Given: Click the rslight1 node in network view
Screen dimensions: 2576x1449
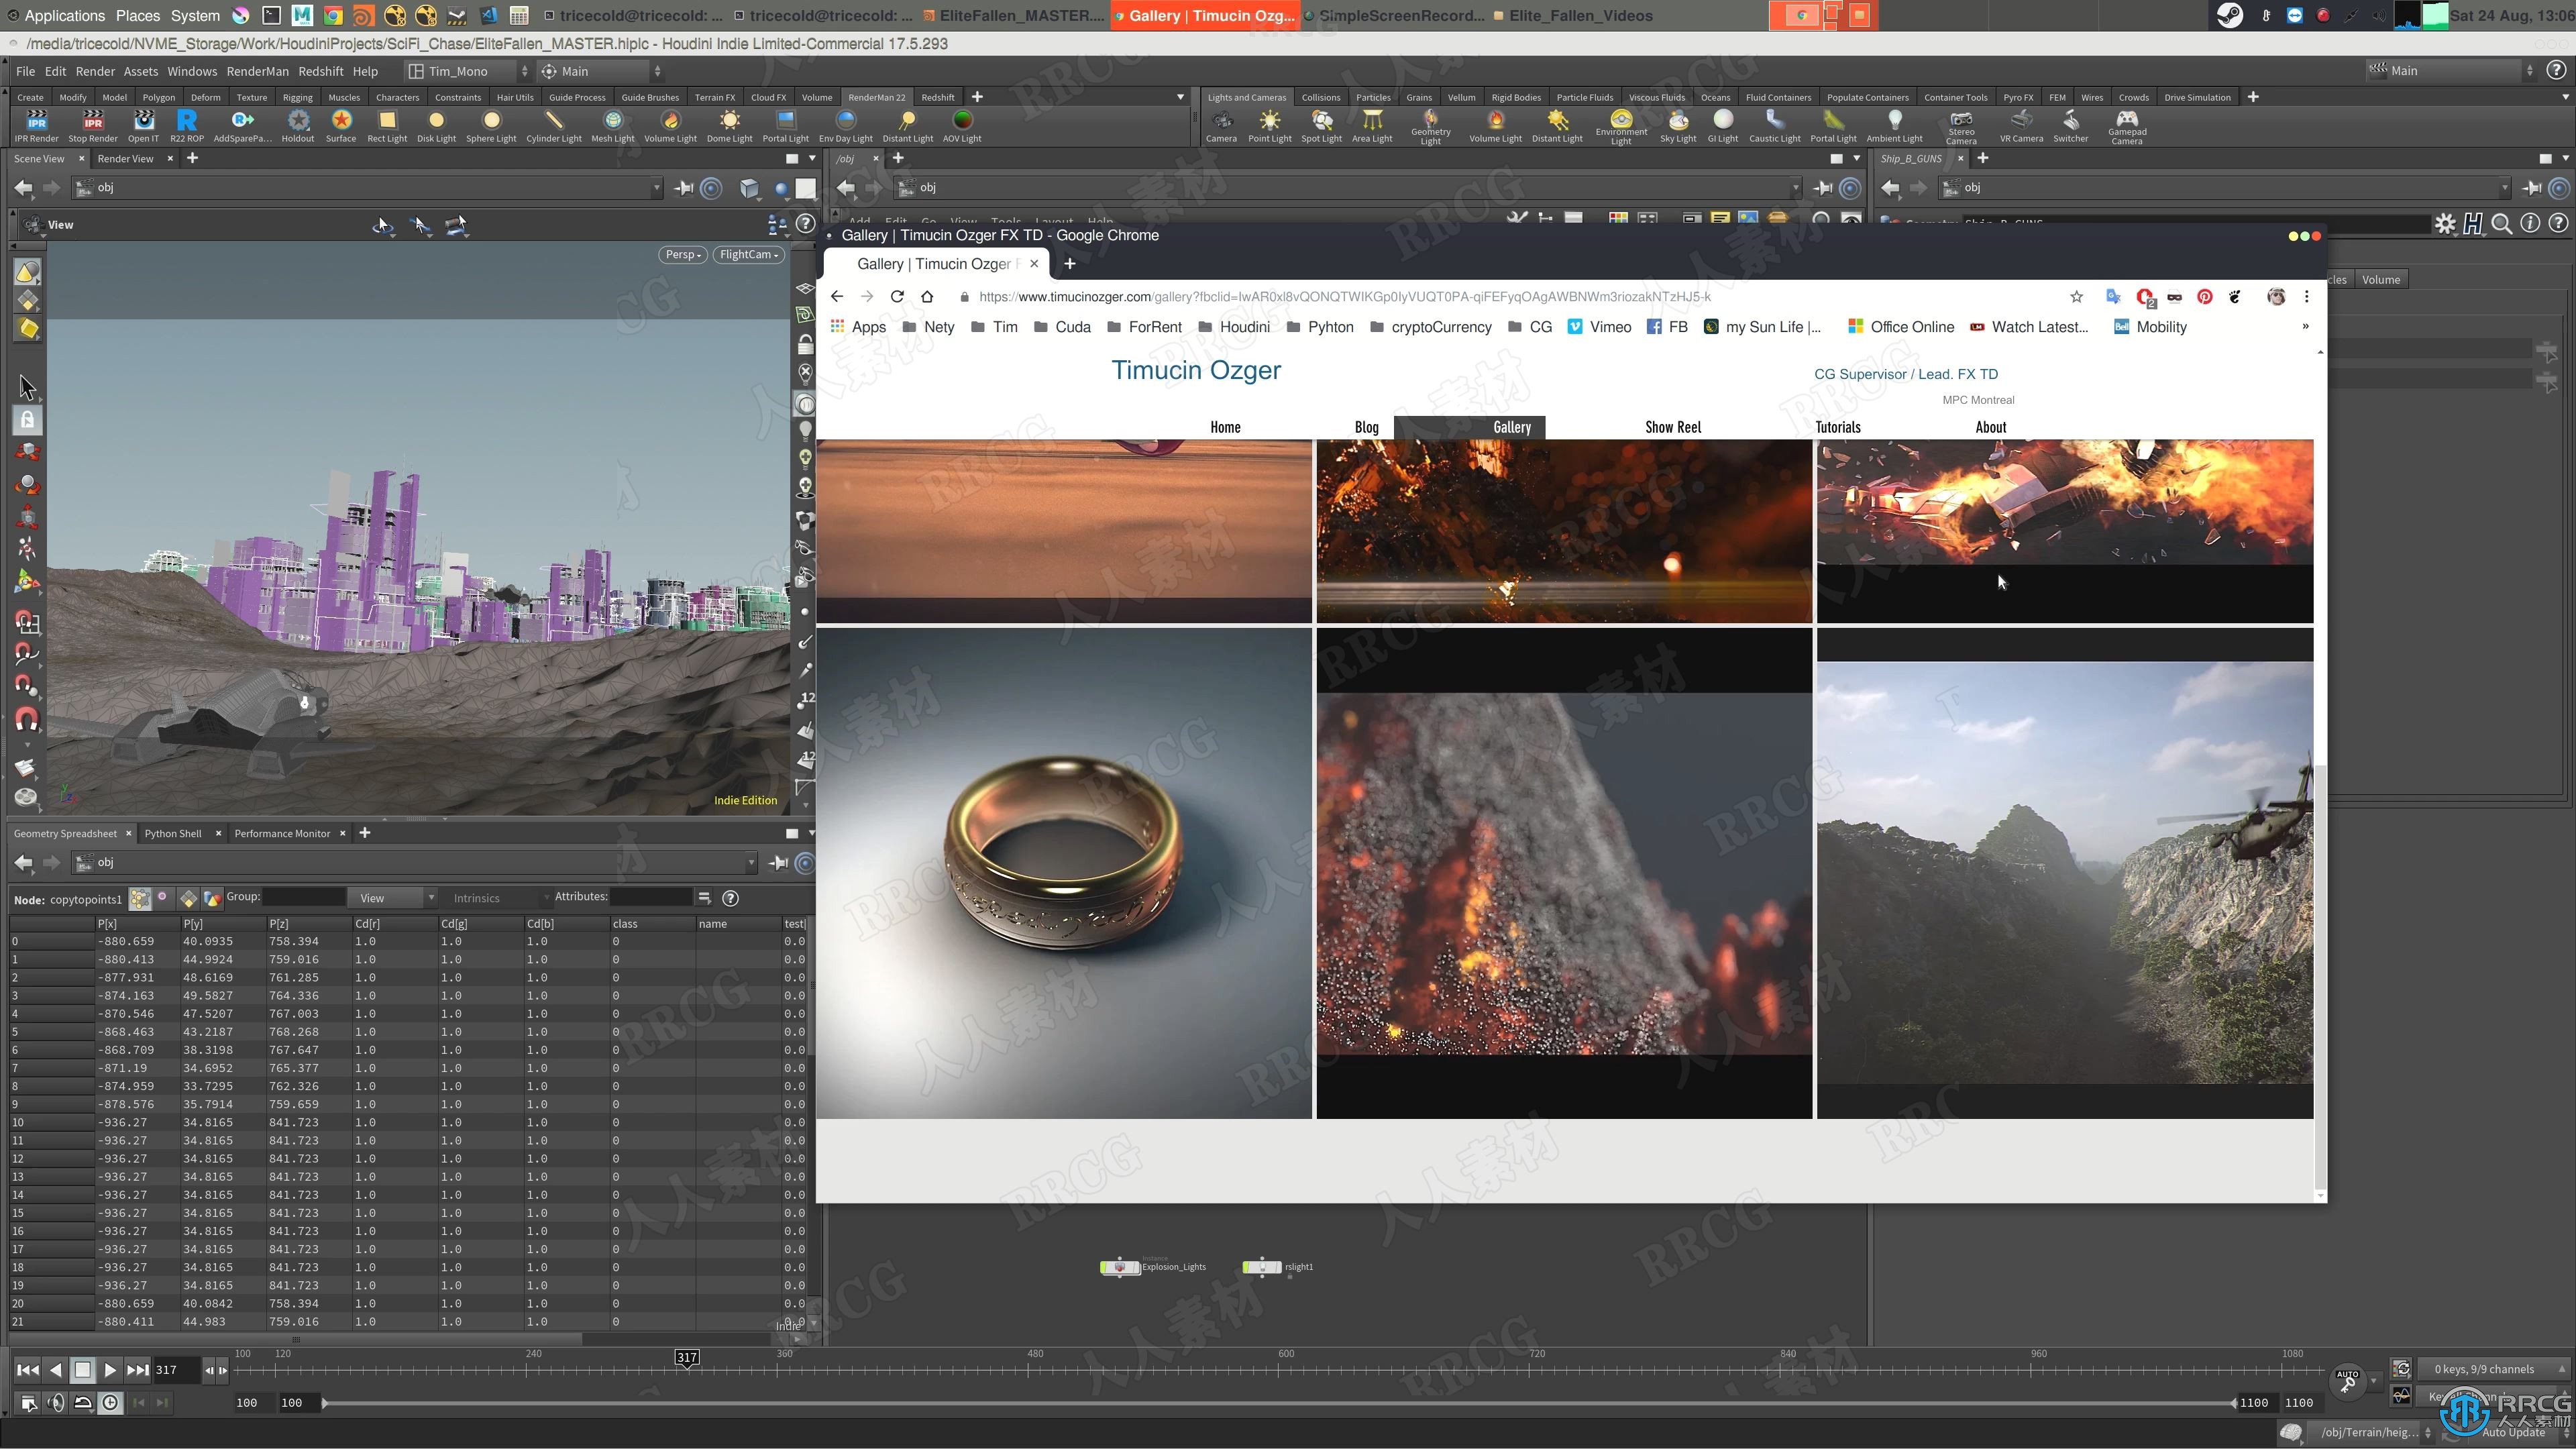Looking at the screenshot, I should [x=1262, y=1267].
